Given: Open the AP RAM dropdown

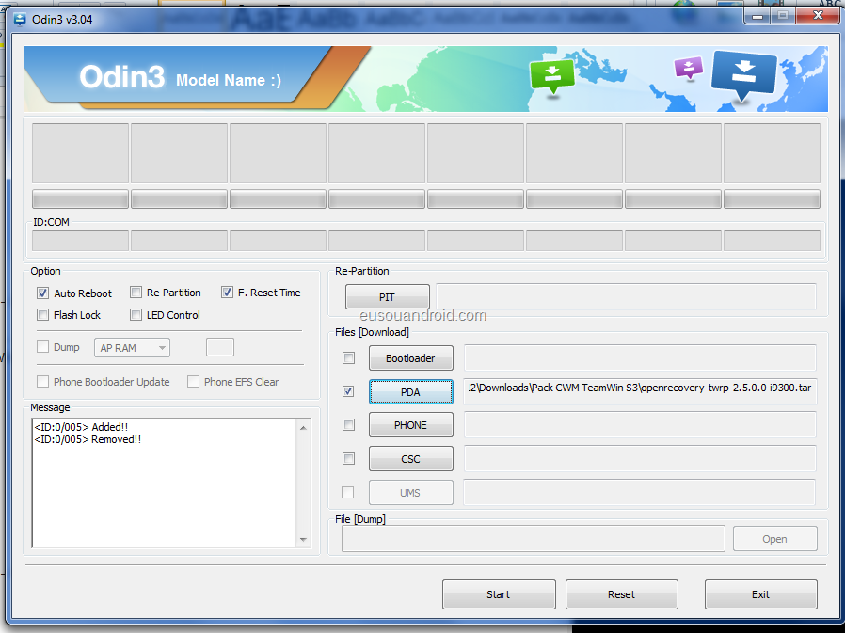Looking at the screenshot, I should click(x=132, y=348).
